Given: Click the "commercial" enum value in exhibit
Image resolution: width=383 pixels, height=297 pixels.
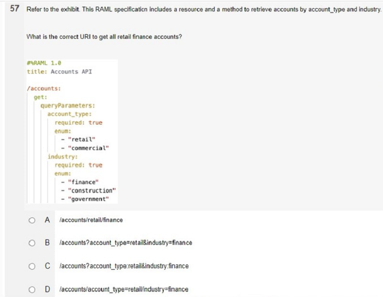Looking at the screenshot, I should [88, 148].
